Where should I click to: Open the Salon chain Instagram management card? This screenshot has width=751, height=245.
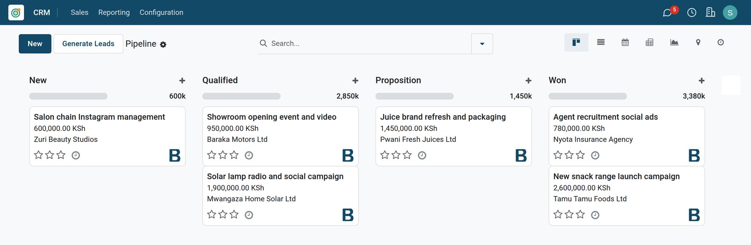pyautogui.click(x=107, y=136)
